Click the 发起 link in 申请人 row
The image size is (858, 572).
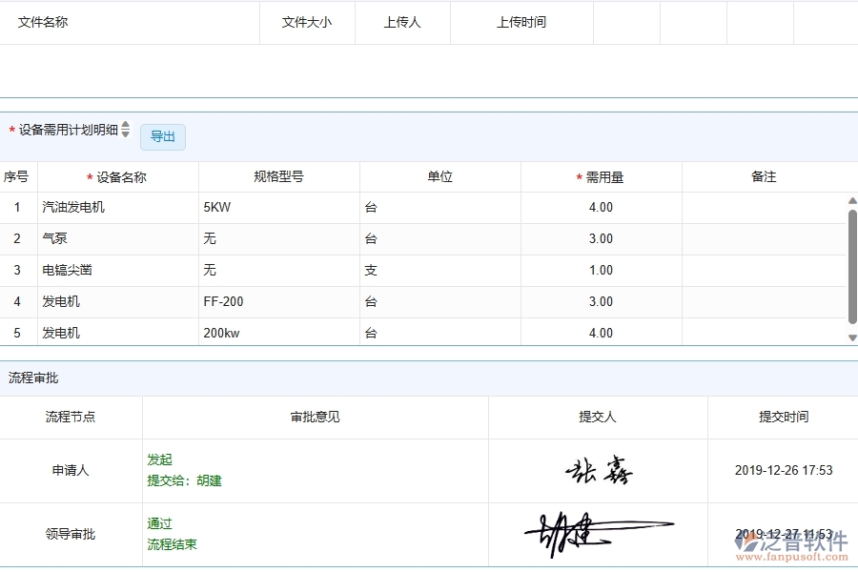click(x=160, y=459)
